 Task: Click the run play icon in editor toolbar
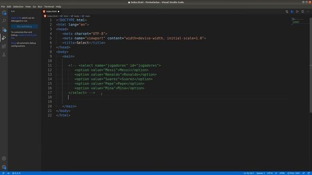click(297, 12)
